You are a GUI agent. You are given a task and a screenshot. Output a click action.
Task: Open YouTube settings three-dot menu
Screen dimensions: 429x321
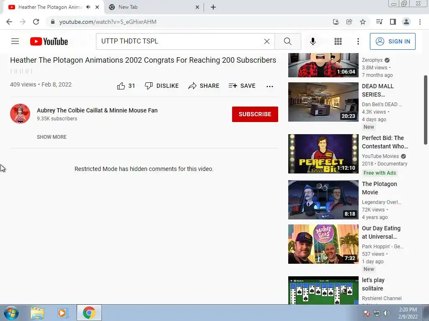[x=358, y=41]
